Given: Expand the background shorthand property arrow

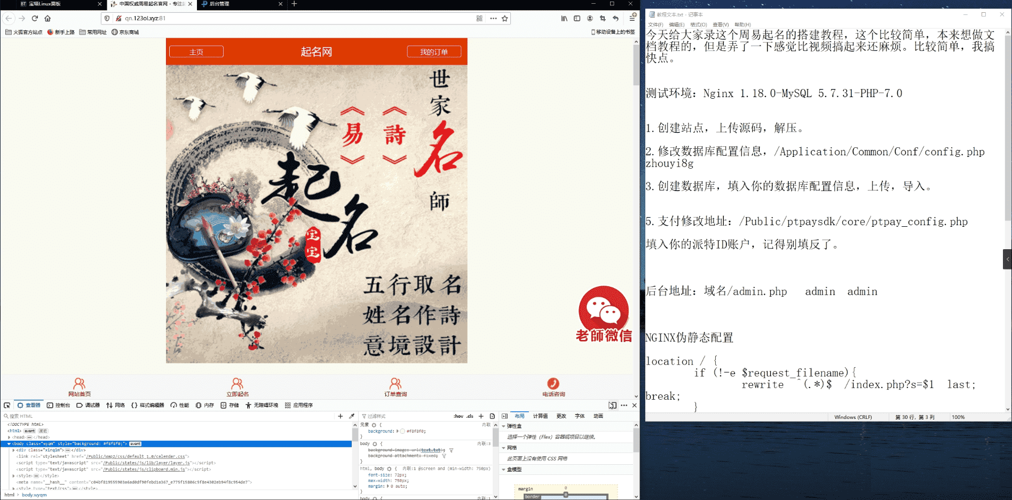Looking at the screenshot, I should click(398, 431).
